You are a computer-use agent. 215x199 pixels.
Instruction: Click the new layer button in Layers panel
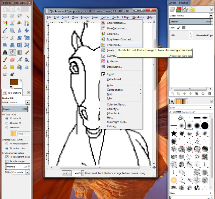pyautogui.click(x=172, y=94)
